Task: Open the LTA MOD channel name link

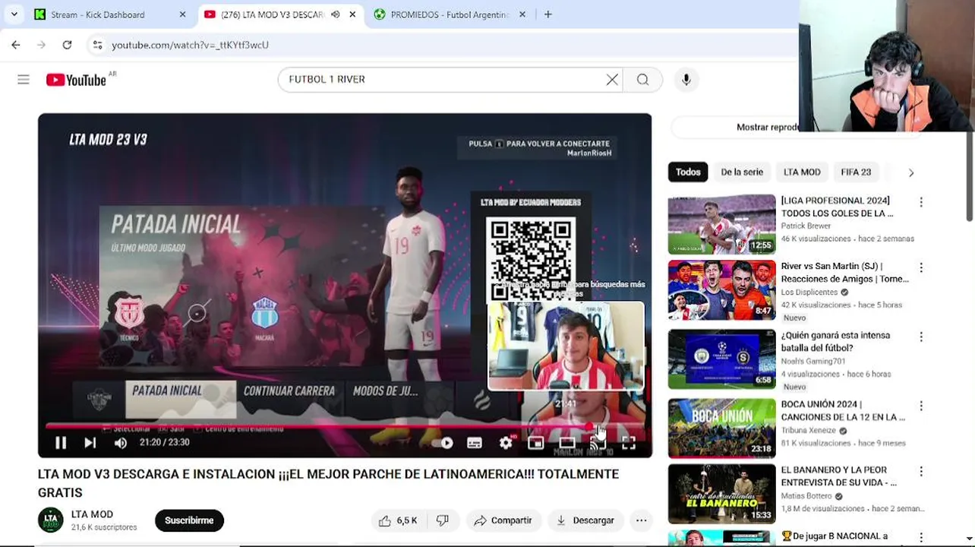Action: [92, 514]
